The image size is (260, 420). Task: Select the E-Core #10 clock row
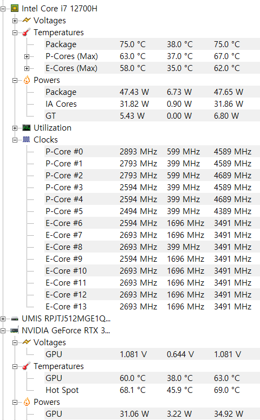pyautogui.click(x=152, y=271)
